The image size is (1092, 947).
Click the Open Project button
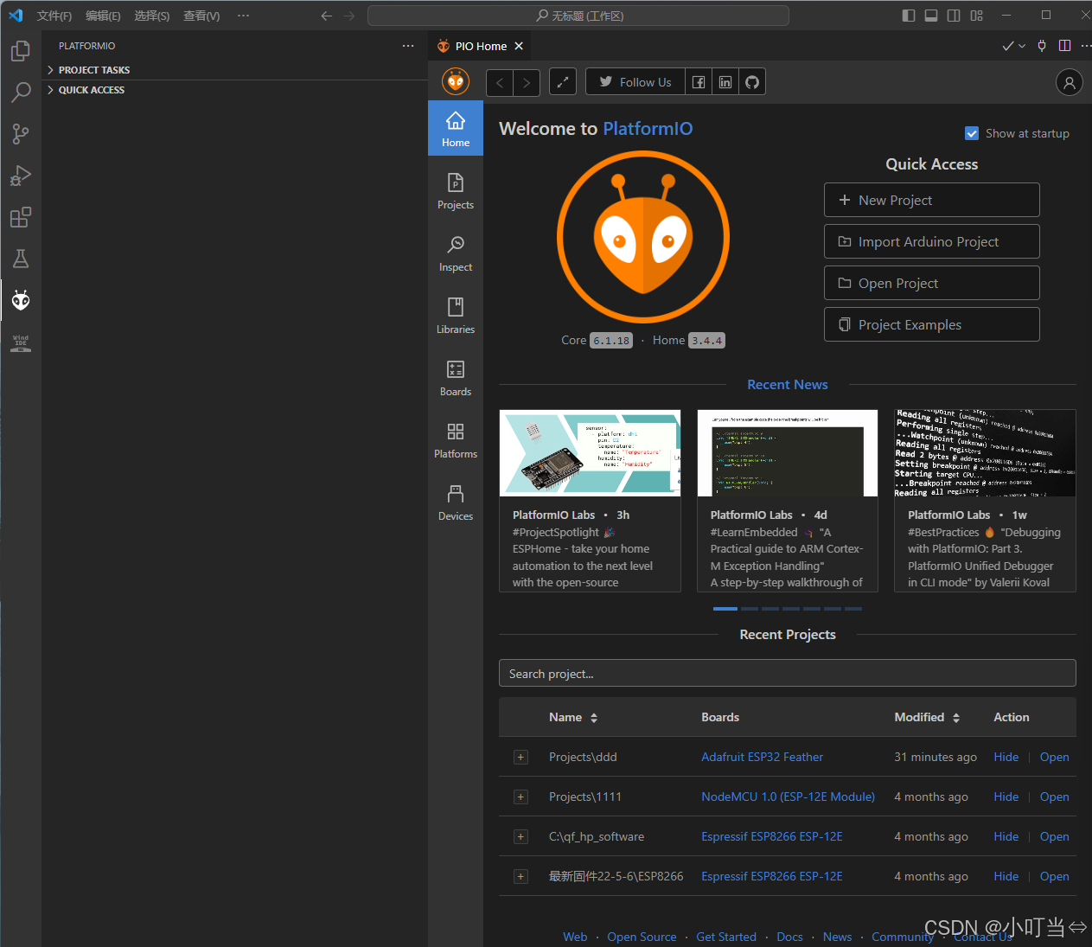click(931, 283)
